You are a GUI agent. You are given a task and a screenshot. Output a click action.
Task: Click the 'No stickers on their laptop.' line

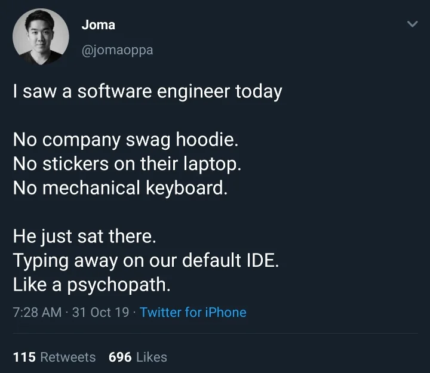coord(127,164)
